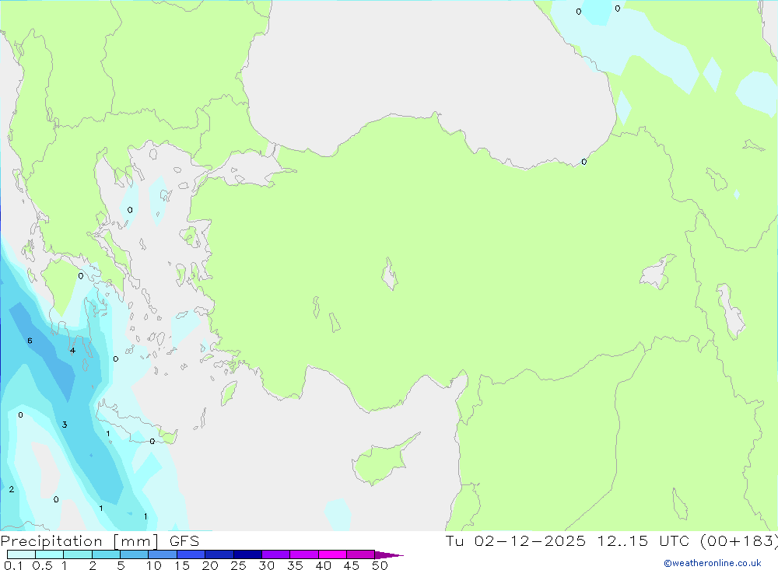Click the '0.1' legend scale label
Image resolution: width=778 pixels, height=570 pixels.
click(13, 565)
